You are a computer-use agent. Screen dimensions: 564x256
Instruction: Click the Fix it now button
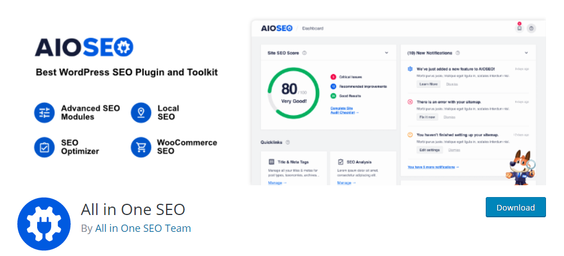tap(427, 117)
